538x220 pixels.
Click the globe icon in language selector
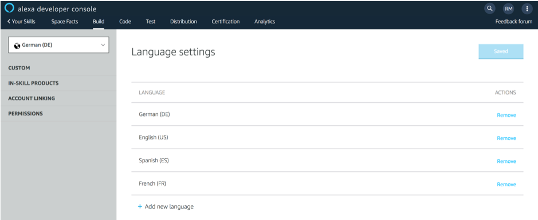click(17, 45)
